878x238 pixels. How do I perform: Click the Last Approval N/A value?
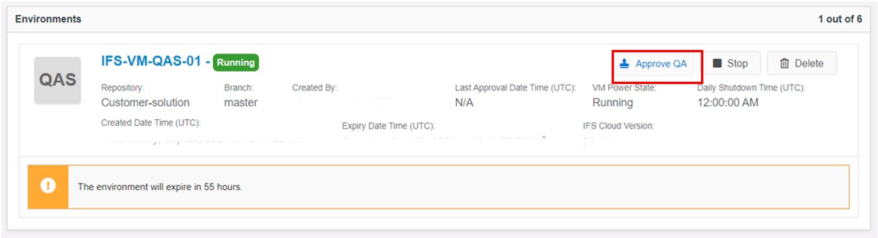click(x=464, y=102)
